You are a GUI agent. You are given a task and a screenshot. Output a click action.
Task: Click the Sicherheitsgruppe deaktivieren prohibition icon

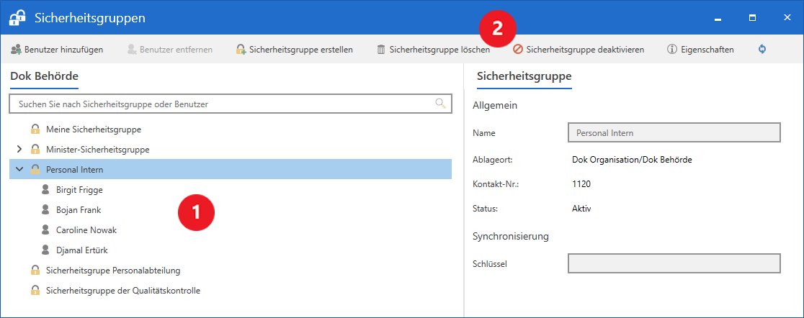click(517, 50)
